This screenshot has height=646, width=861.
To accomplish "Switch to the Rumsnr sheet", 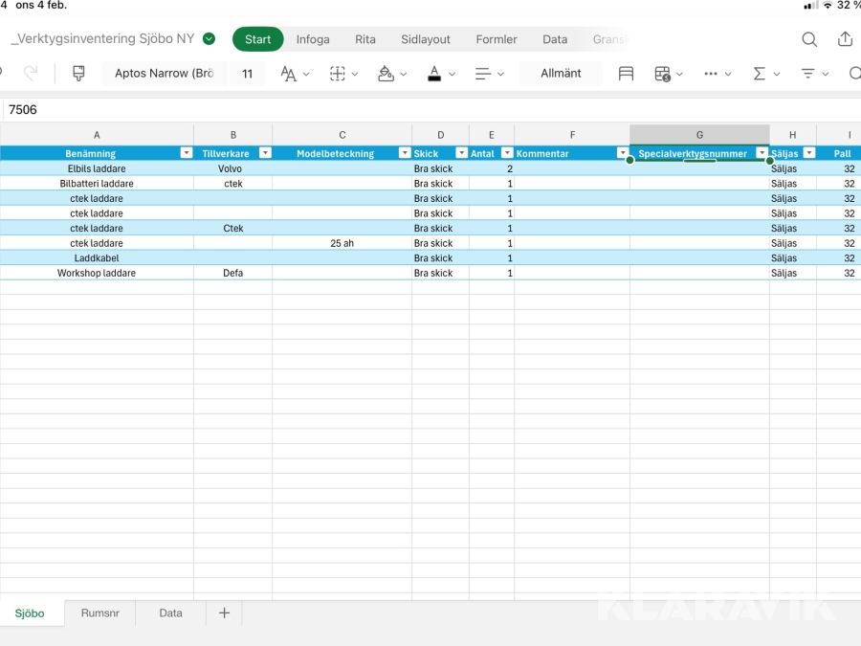I will (99, 613).
